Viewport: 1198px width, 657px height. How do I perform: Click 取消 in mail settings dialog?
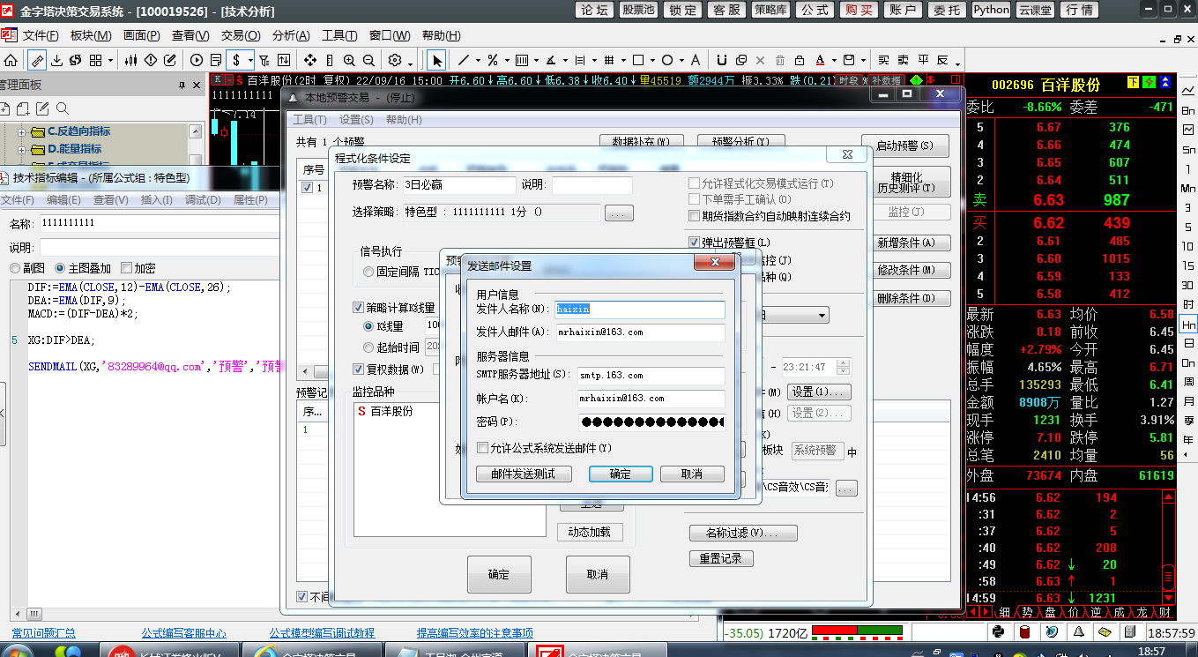[692, 474]
